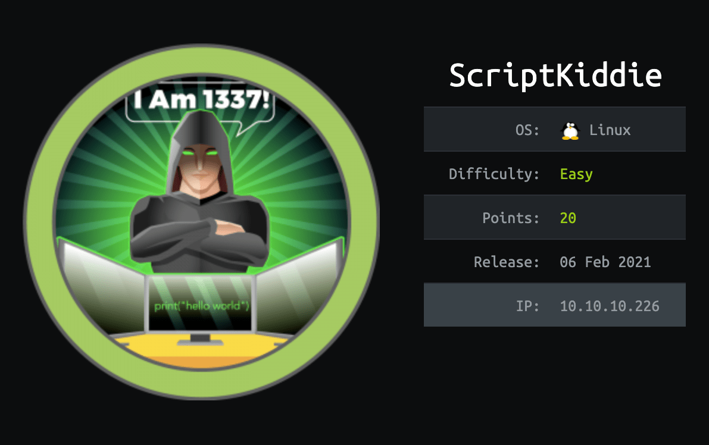This screenshot has height=445, width=709.
Task: Click the Easy difficulty value
Action: click(576, 174)
